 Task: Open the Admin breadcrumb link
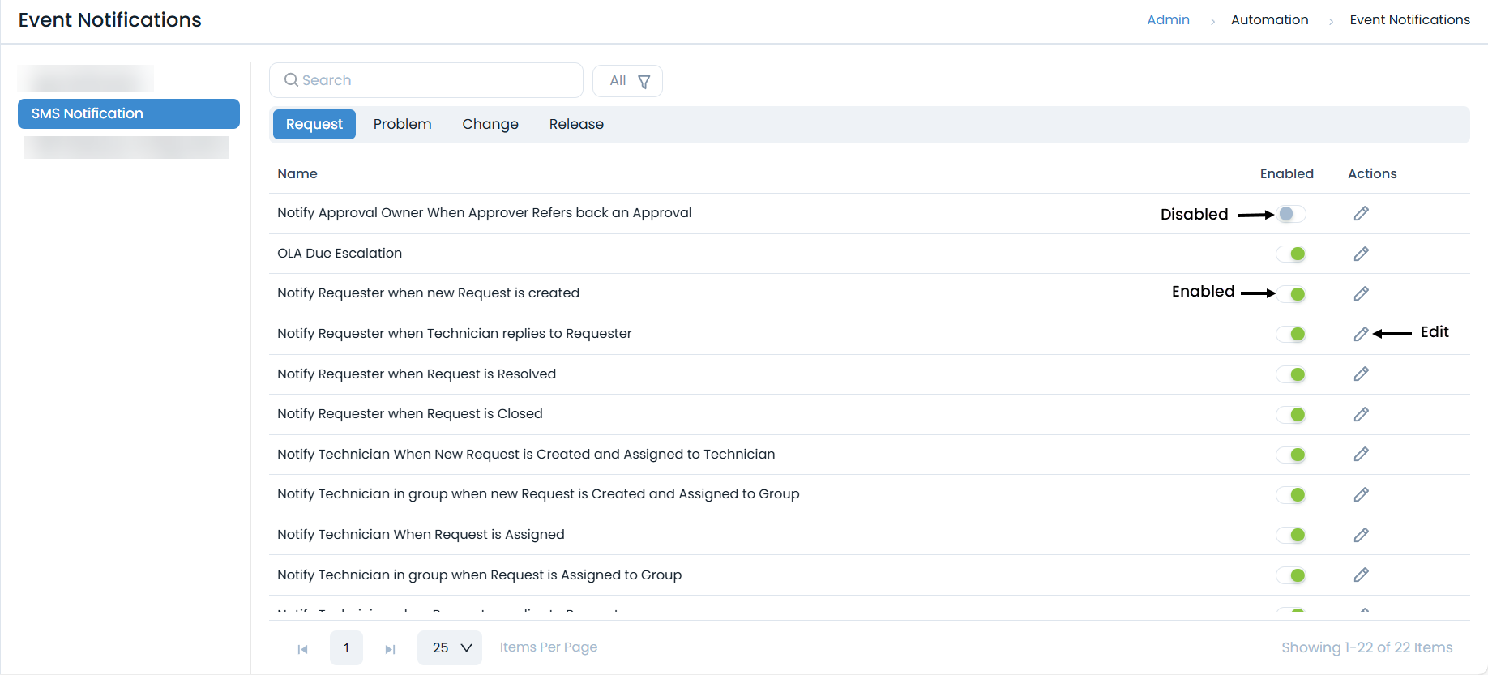[1168, 19]
